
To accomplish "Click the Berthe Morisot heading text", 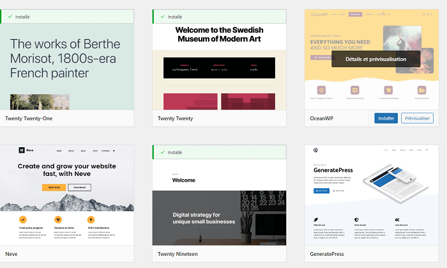I will (x=65, y=58).
